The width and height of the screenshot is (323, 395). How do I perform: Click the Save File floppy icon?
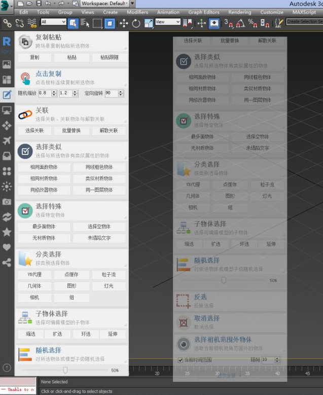click(39, 4)
